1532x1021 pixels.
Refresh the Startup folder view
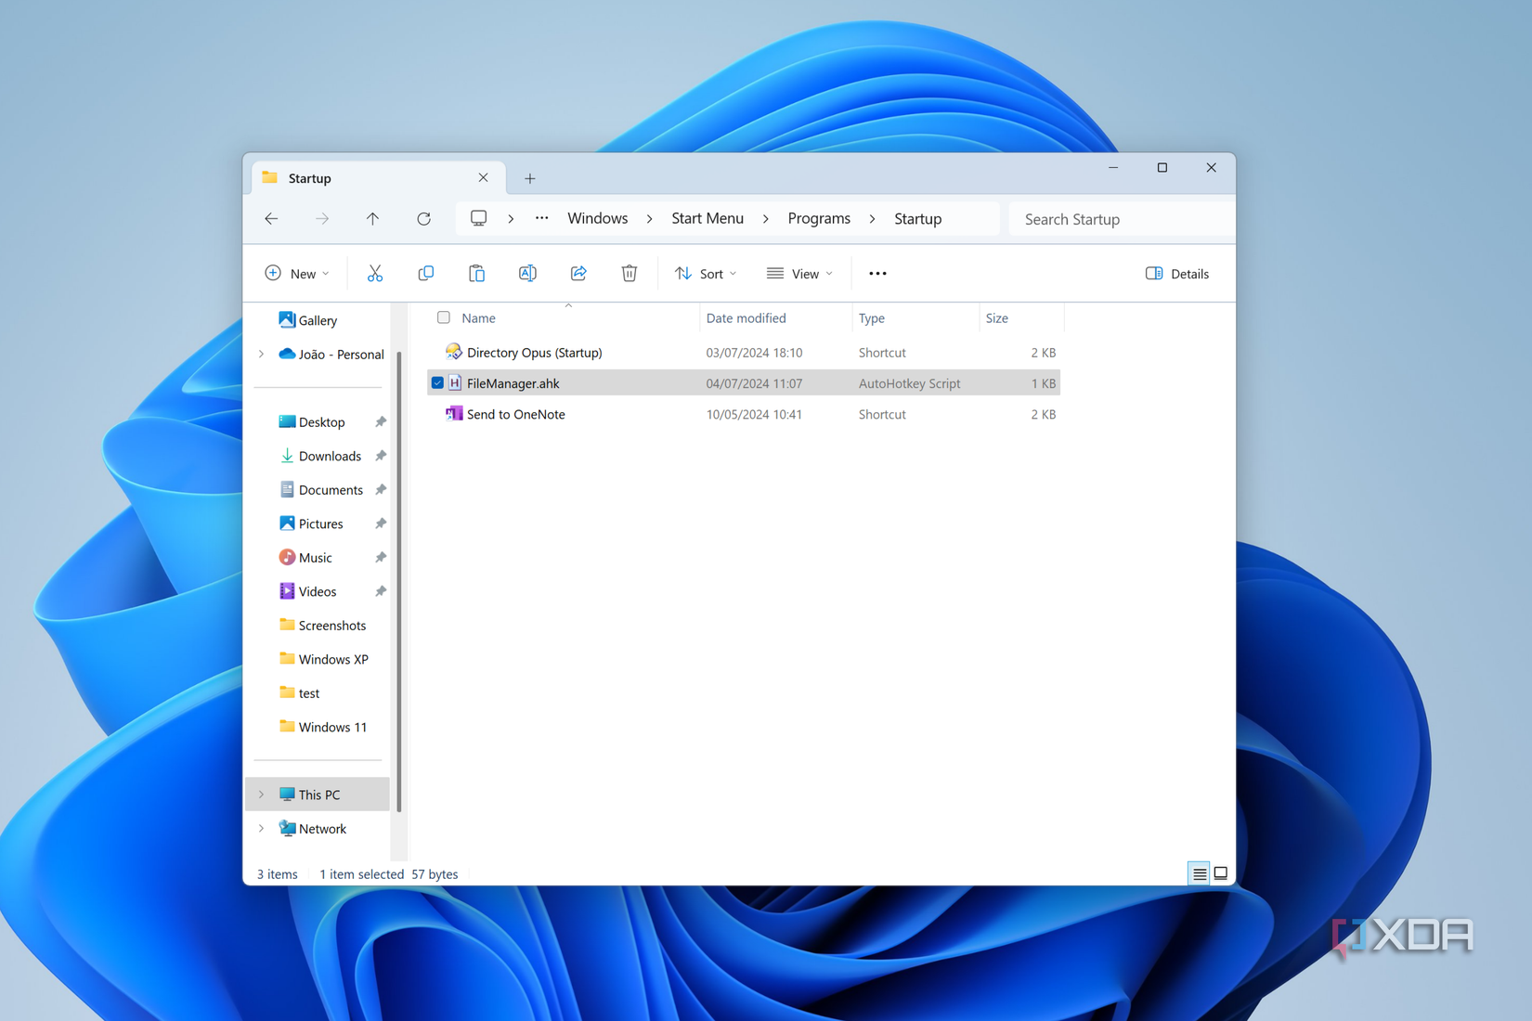tap(423, 219)
